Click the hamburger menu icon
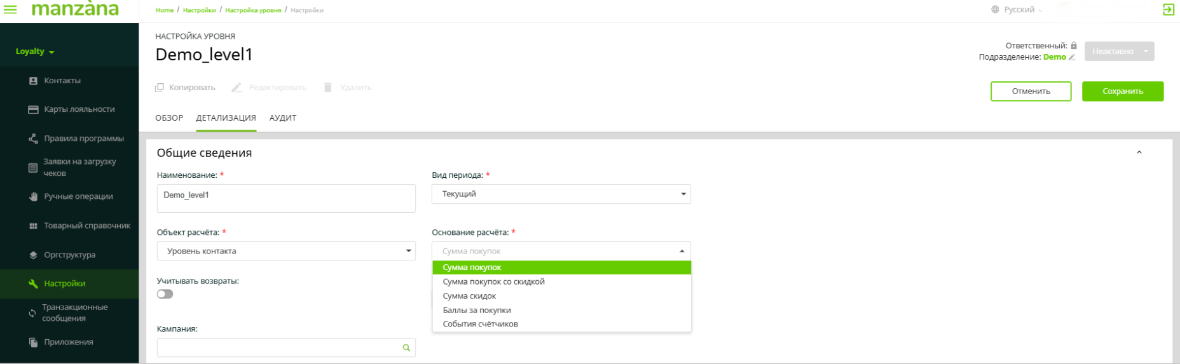This screenshot has height=364, width=1180. (10, 10)
